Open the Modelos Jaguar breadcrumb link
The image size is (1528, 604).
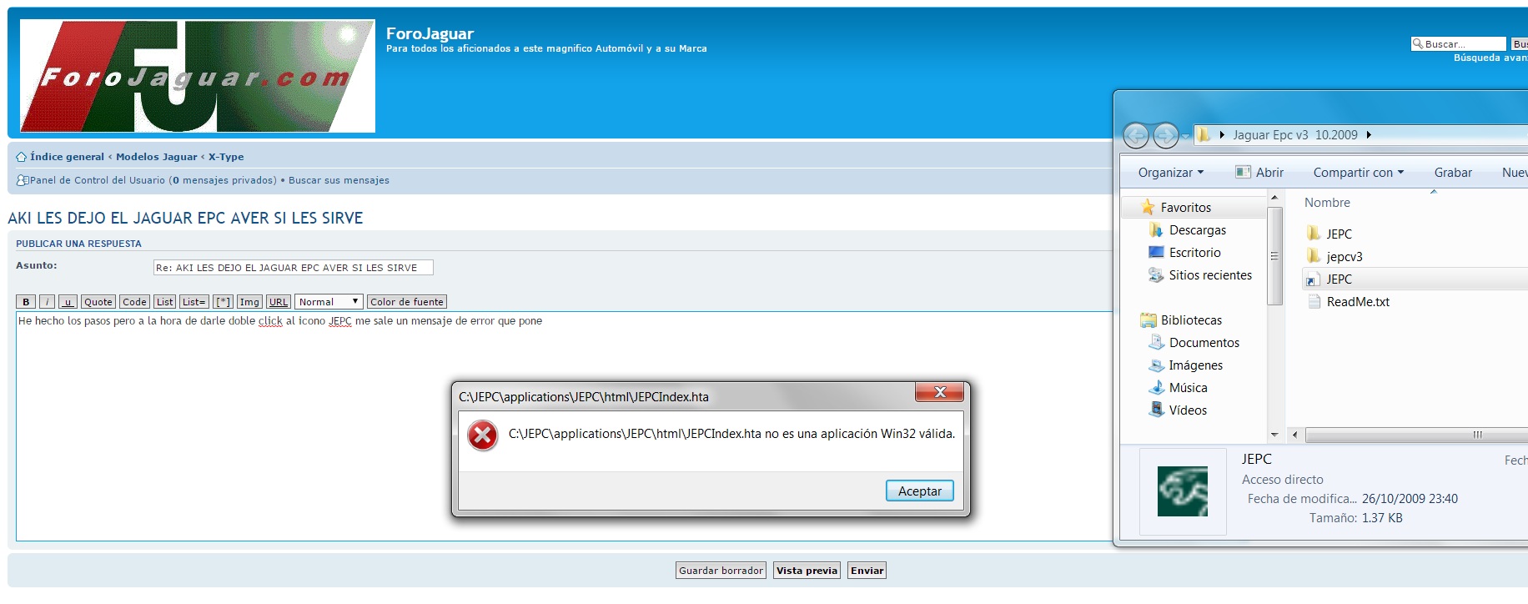[156, 157]
